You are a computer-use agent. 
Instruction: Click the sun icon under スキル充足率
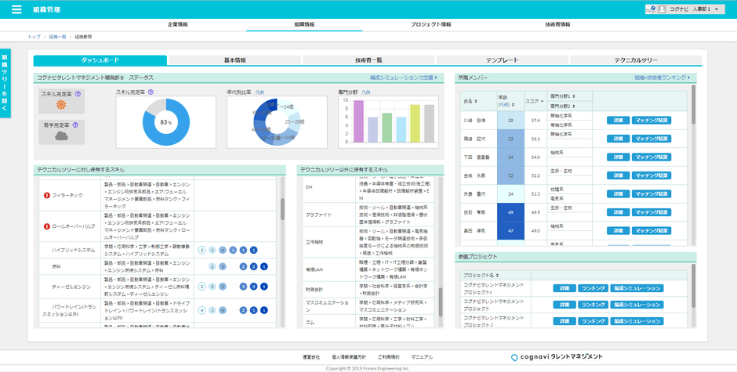(62, 104)
